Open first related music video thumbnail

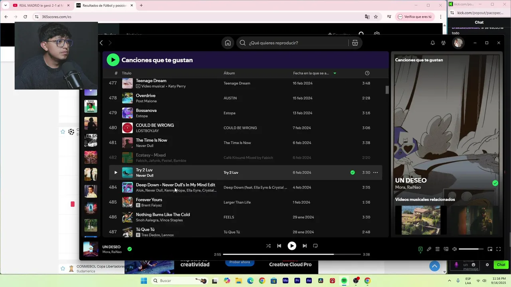point(421,220)
